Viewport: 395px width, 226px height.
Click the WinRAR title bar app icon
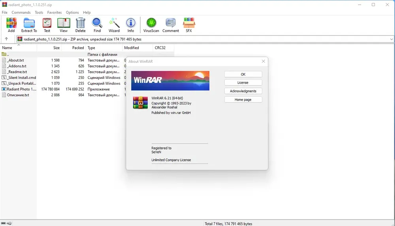point(4,4)
